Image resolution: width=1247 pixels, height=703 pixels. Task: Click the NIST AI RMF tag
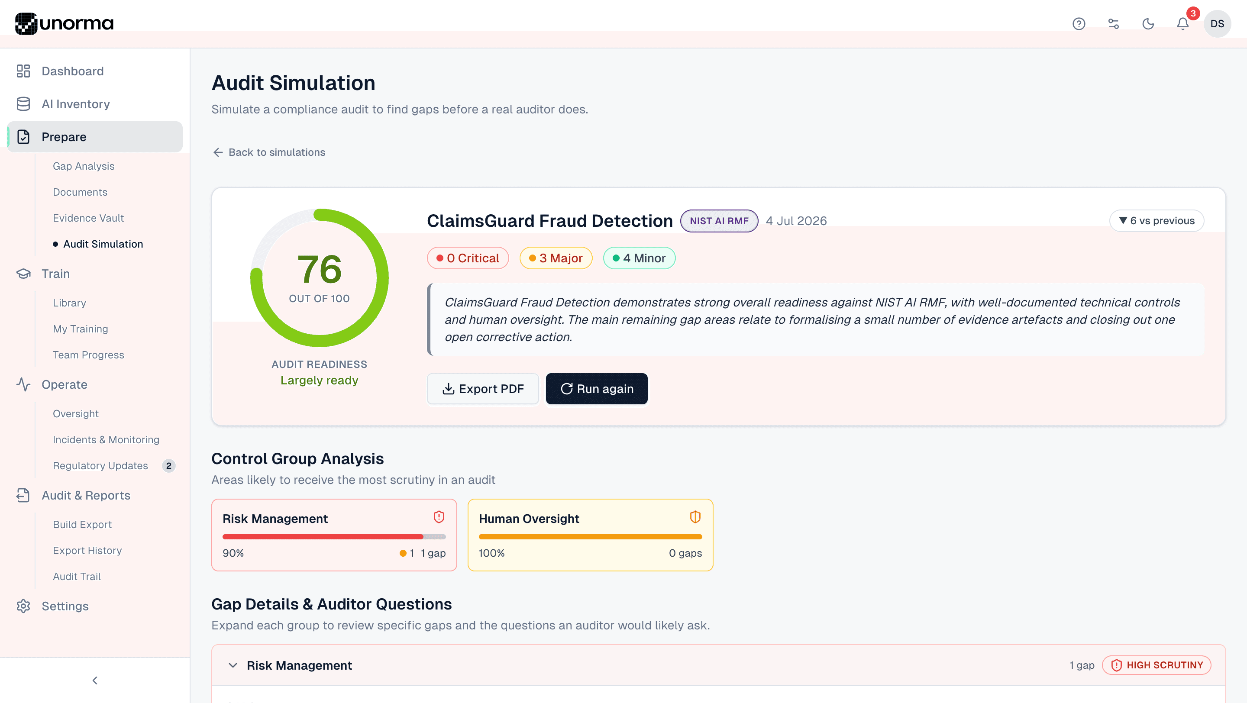tap(719, 221)
